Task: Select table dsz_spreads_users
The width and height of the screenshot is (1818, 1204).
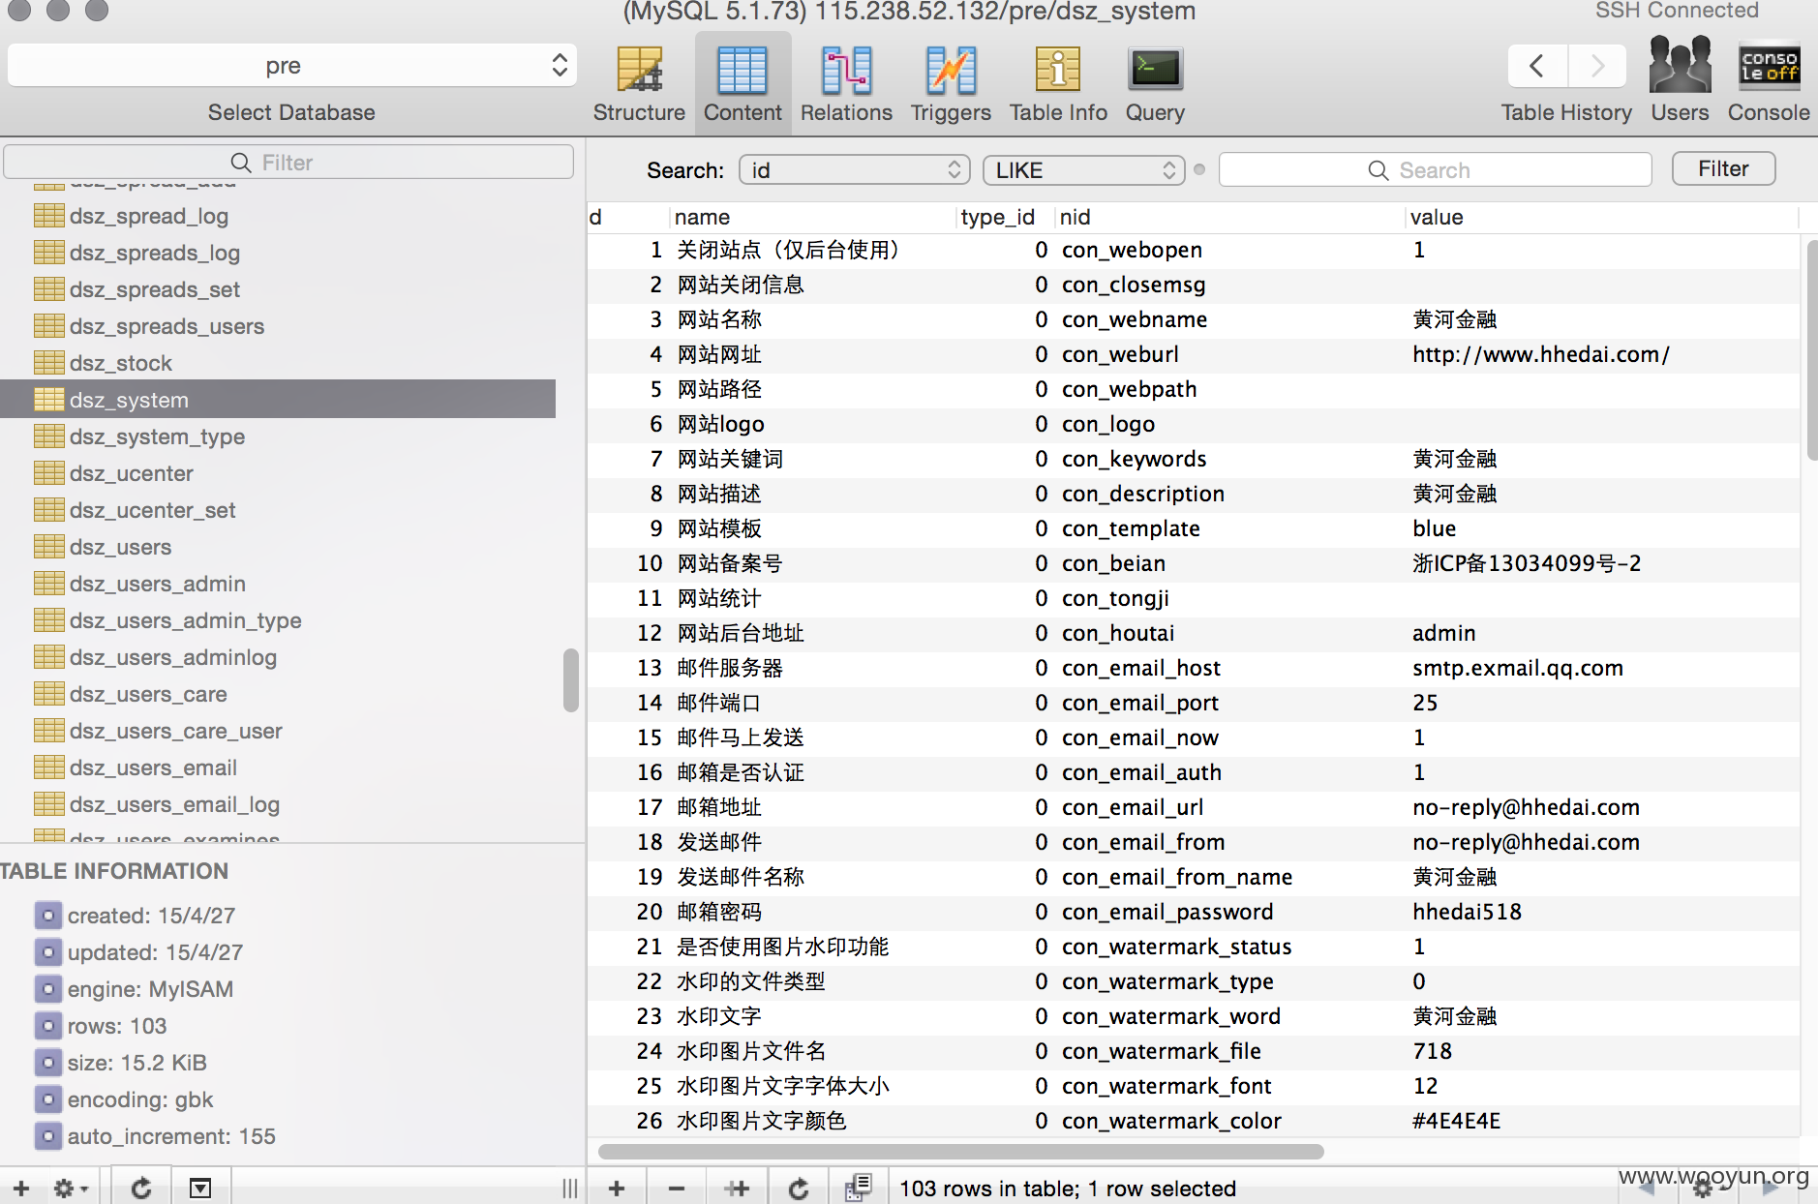Action: (x=166, y=326)
